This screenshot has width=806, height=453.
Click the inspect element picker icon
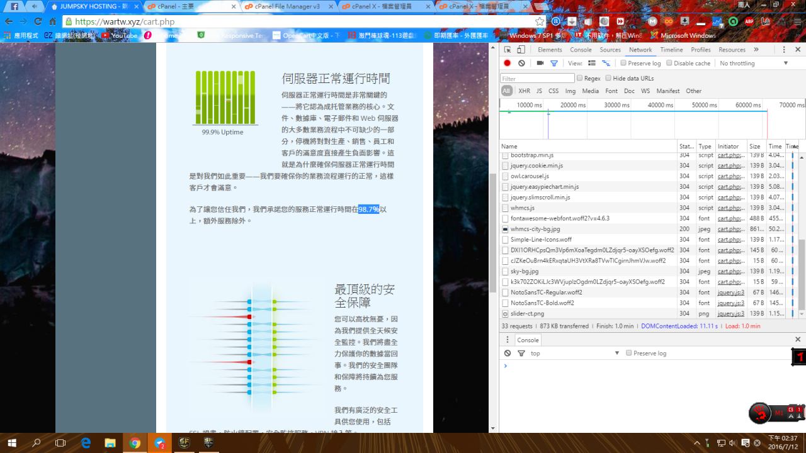(x=508, y=50)
